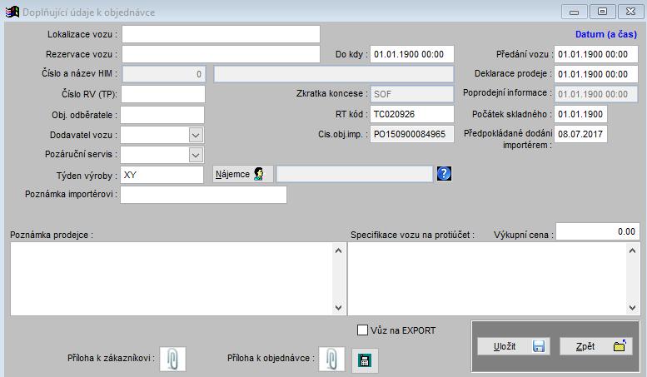Click down arrow of Poznámka prodejce scrollbar
The height and width of the screenshot is (377, 647).
(339, 307)
